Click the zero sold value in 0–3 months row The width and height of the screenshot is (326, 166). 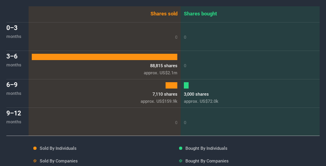point(176,37)
